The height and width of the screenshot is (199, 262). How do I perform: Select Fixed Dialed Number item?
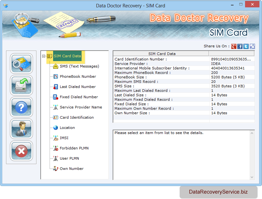[x=79, y=97]
